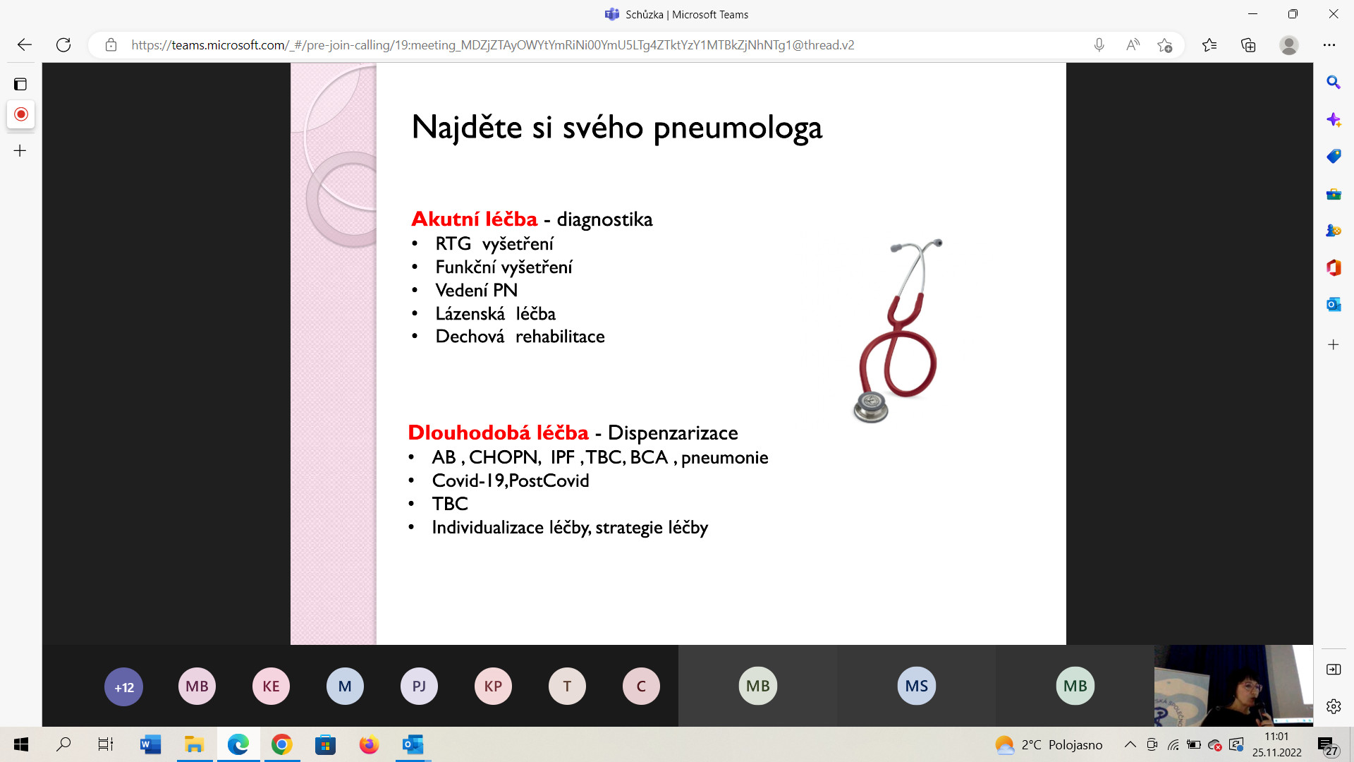Screen dimensions: 1354x762
Task: Open Tools briefcase icon in sidebar
Action: click(1334, 194)
